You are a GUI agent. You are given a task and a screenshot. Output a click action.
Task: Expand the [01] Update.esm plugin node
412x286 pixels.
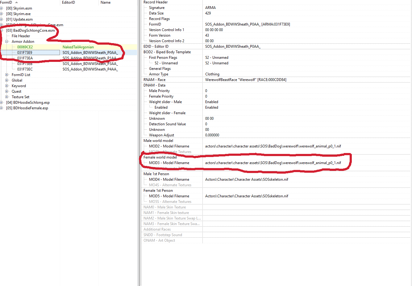[2, 19]
